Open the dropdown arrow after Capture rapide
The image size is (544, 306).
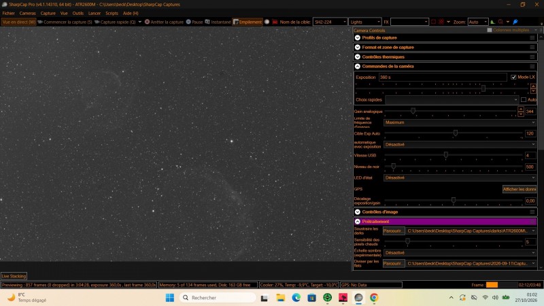tap(140, 22)
